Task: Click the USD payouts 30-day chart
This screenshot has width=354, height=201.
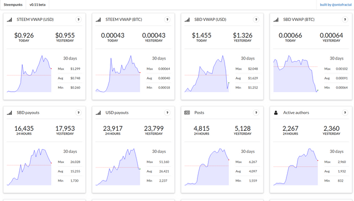Action: pyautogui.click(x=118, y=167)
